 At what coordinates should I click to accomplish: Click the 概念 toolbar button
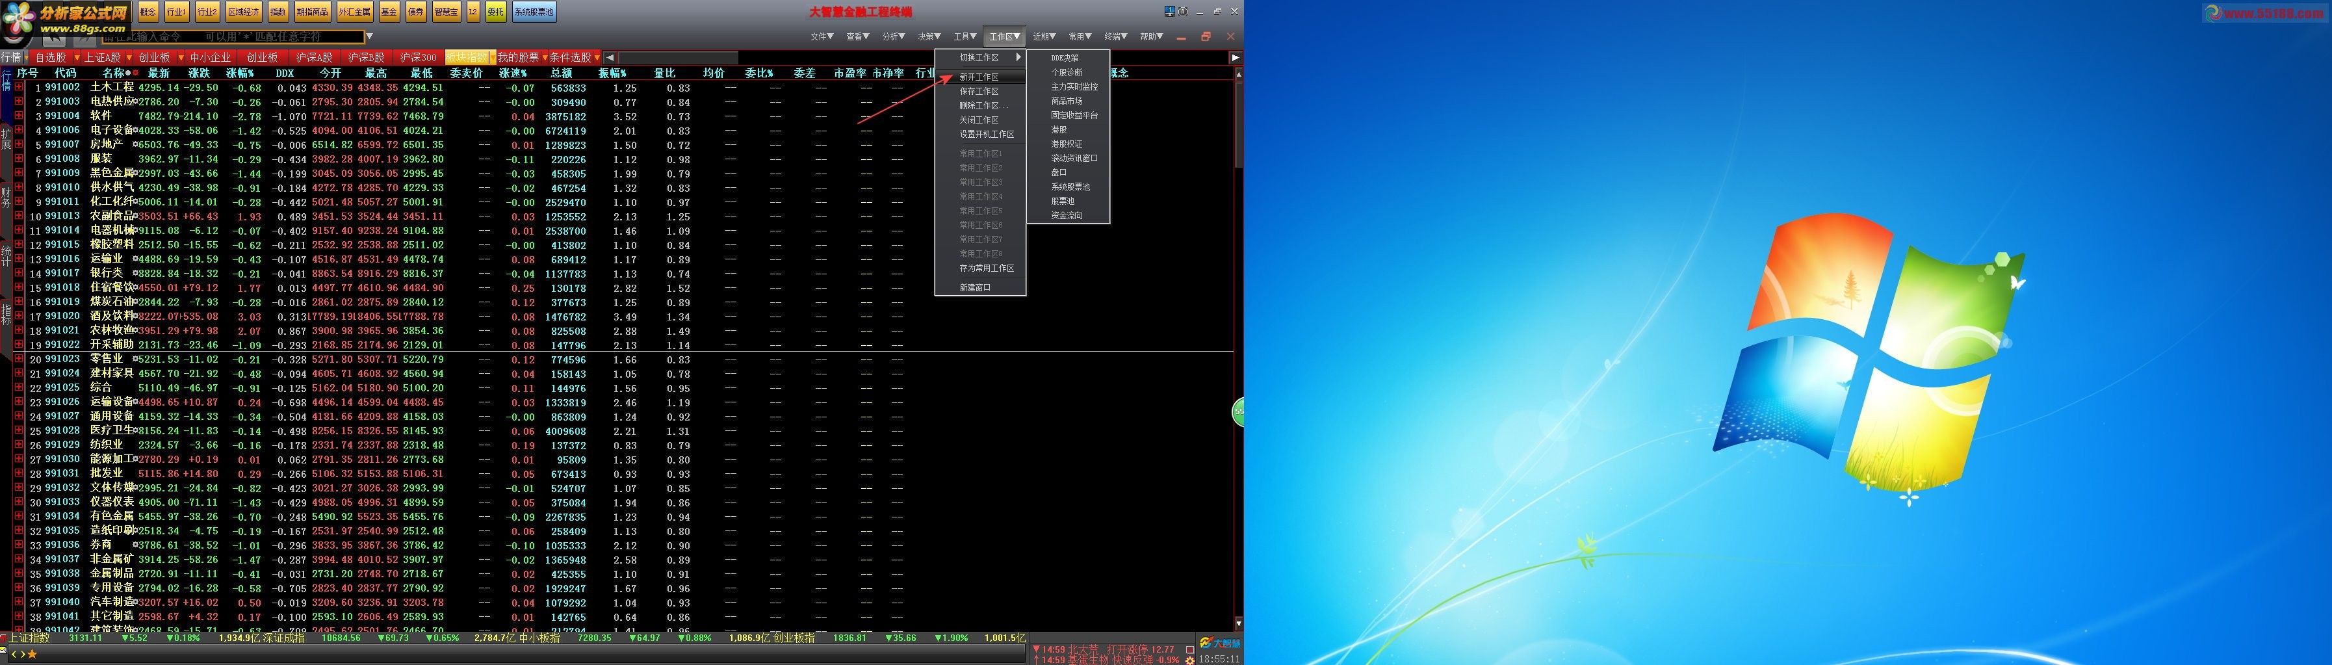pyautogui.click(x=148, y=12)
